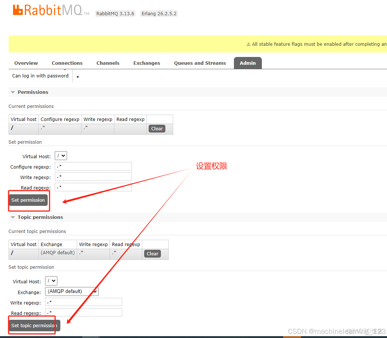The image size is (387, 338).
Task: Click the RabbitMQ logo
Action: [x=47, y=10]
